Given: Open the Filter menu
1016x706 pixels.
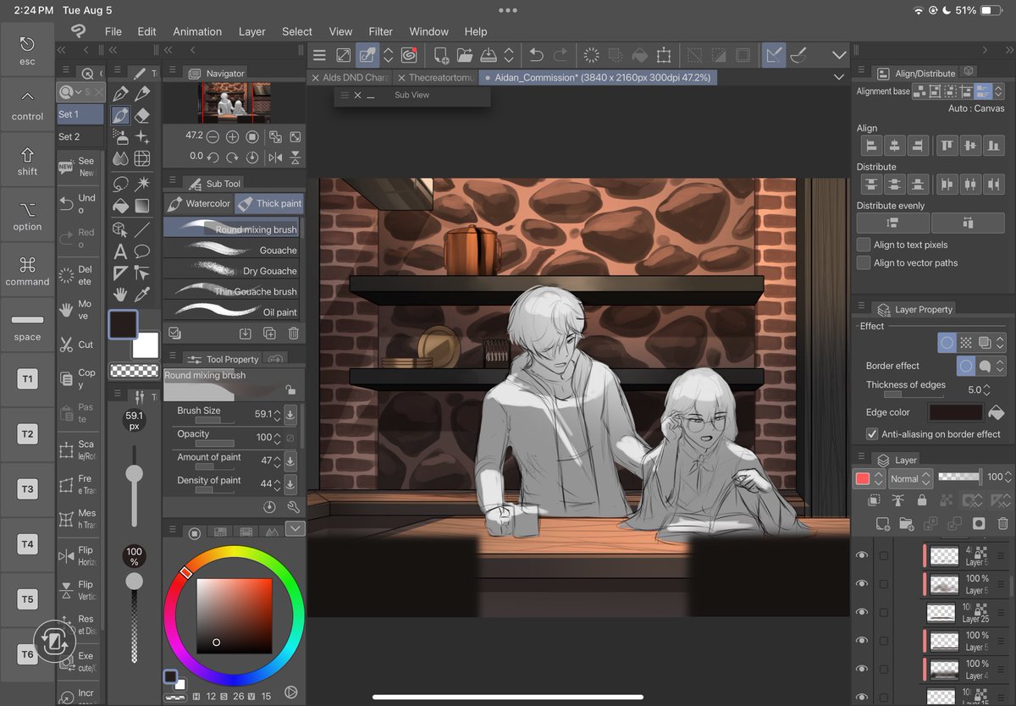Looking at the screenshot, I should [381, 31].
